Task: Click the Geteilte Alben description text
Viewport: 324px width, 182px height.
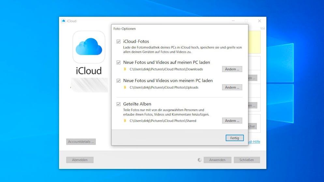Action: 166,112
